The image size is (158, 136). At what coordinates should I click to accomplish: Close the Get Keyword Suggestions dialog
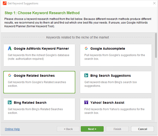coord(154,3)
